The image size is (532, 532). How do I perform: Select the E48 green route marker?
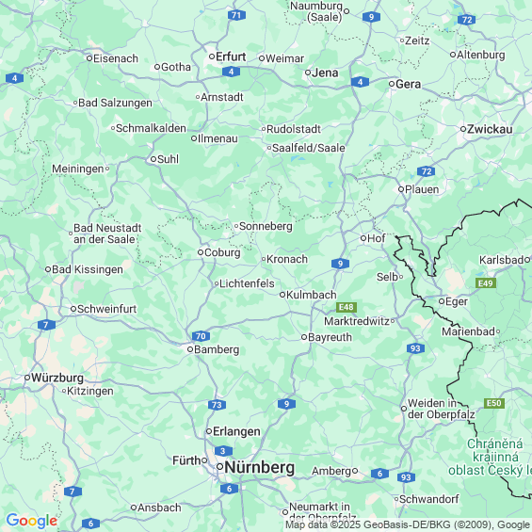347,307
